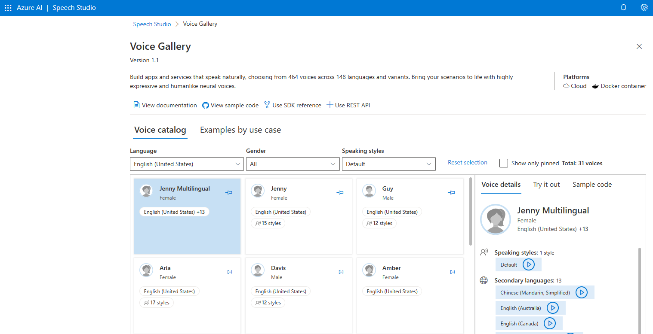Click the 15 styles tag on Jenny

pyautogui.click(x=268, y=223)
